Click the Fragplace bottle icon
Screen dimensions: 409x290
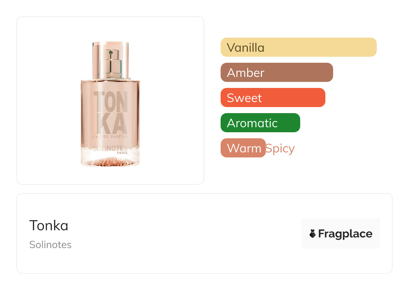313,234
